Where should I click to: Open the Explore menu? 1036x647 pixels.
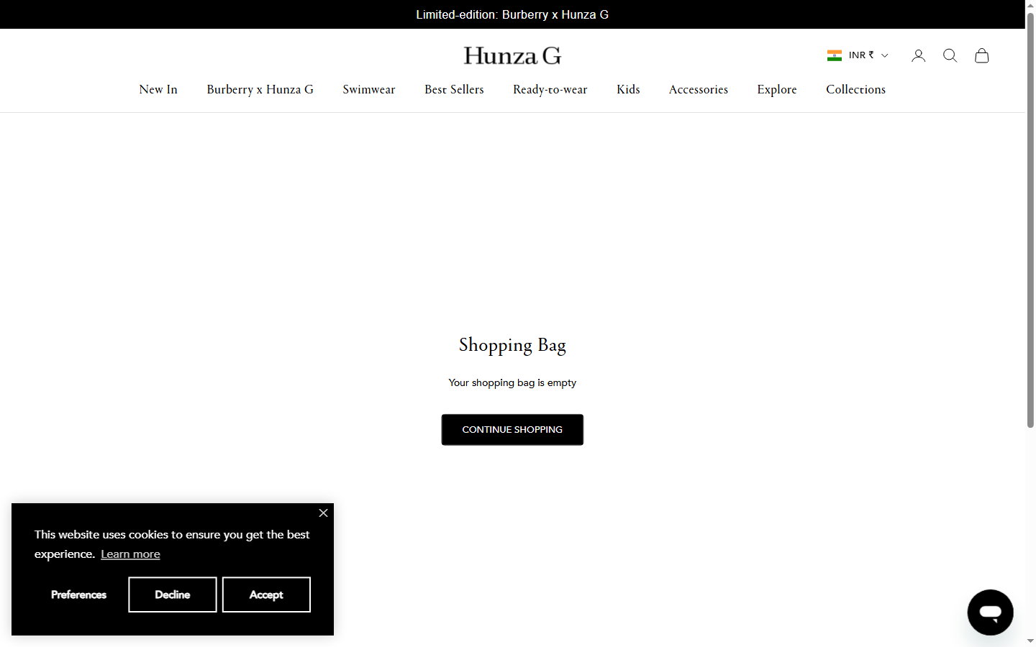click(x=777, y=89)
